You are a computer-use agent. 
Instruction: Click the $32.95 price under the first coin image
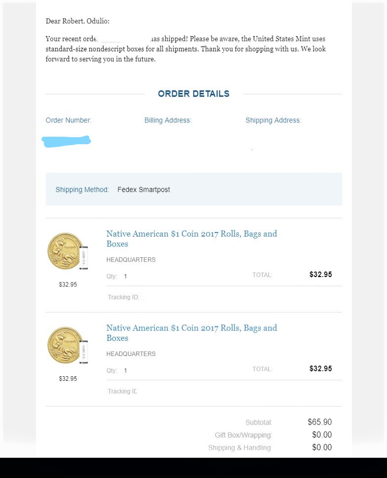tap(68, 285)
